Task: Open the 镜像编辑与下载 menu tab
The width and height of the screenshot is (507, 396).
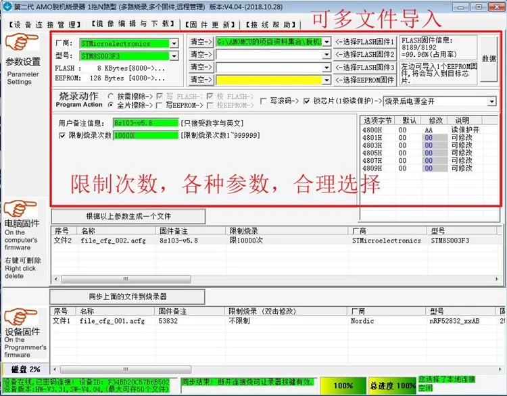Action: [x=132, y=24]
